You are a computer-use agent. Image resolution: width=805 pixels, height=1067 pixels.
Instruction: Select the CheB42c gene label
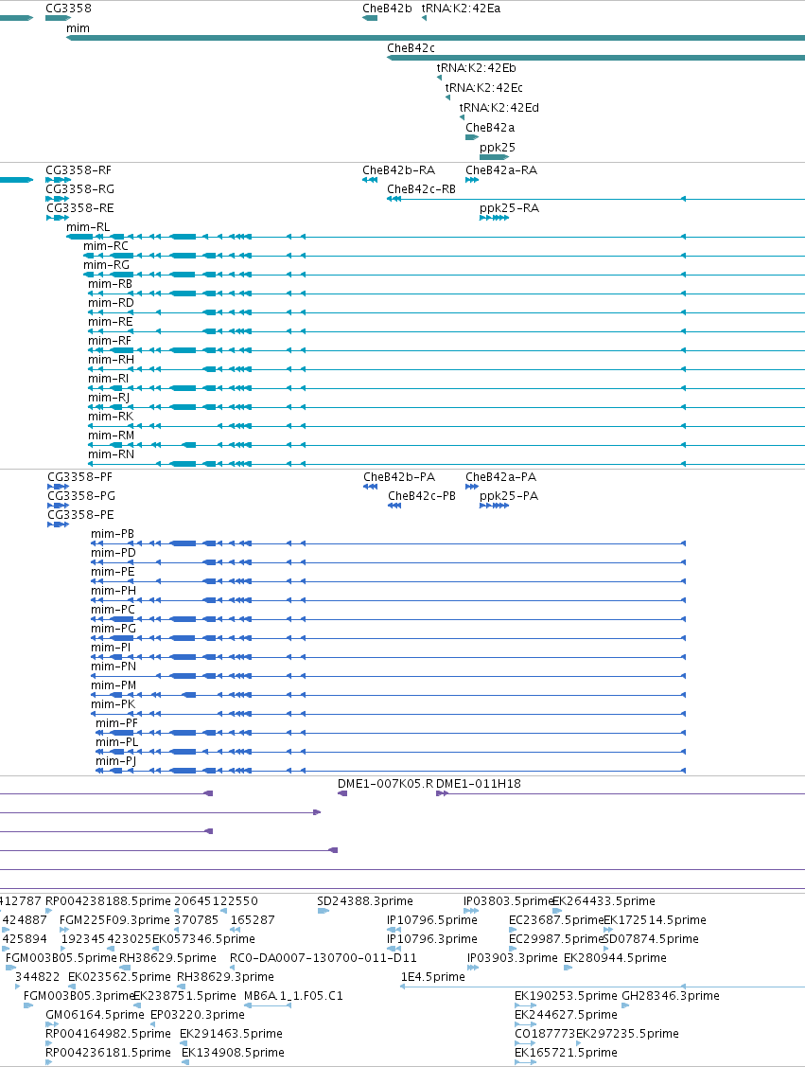point(411,47)
